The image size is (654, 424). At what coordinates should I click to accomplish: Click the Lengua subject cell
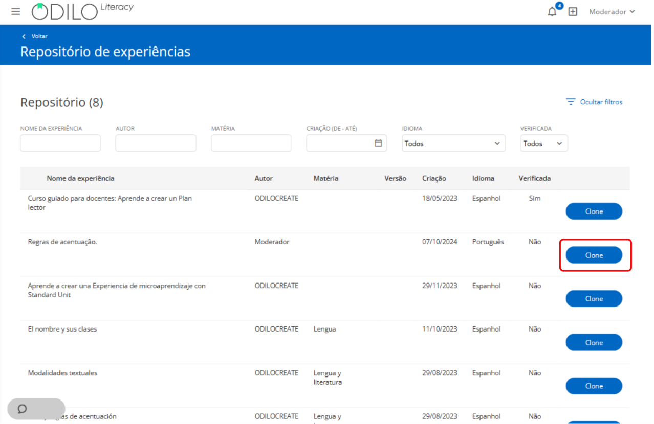coord(324,329)
